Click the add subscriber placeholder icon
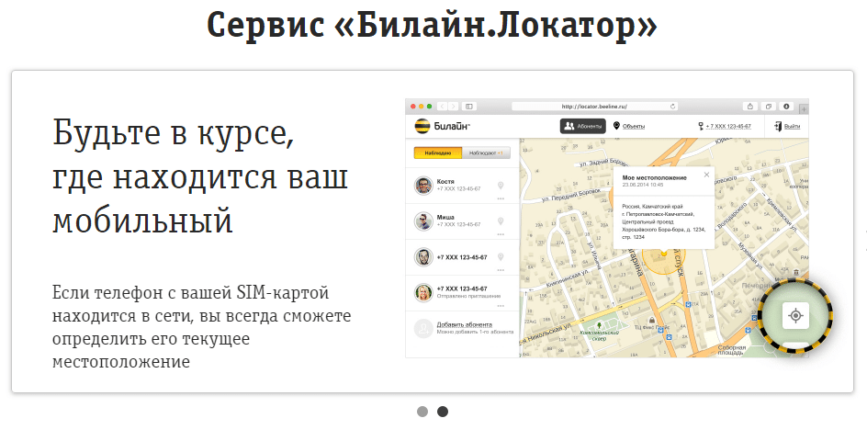Viewport: 867px width, 441px height. pos(423,329)
